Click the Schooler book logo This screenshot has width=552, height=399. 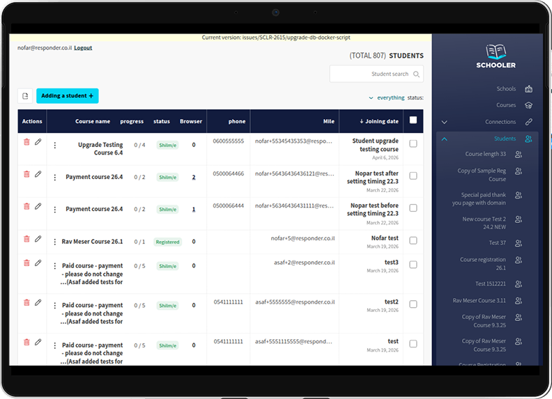click(496, 52)
